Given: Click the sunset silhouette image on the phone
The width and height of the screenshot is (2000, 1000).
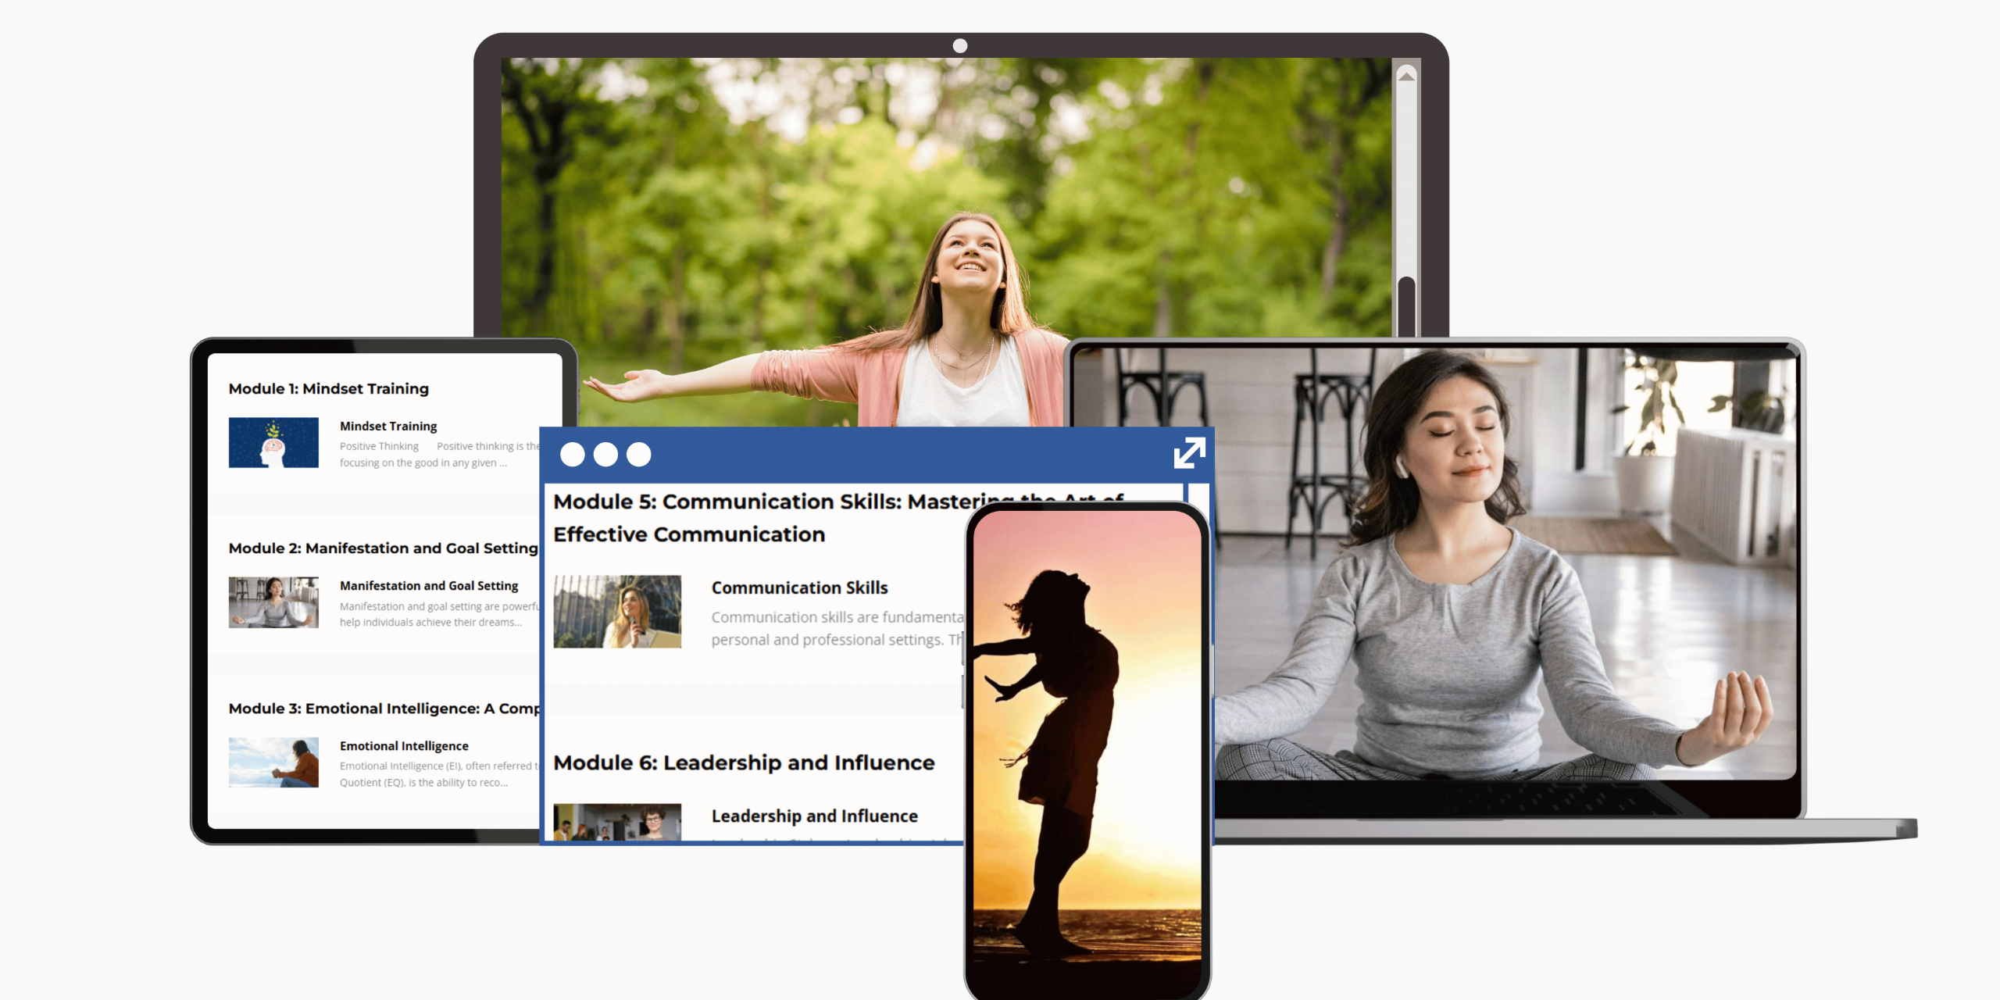Looking at the screenshot, I should click(1087, 750).
